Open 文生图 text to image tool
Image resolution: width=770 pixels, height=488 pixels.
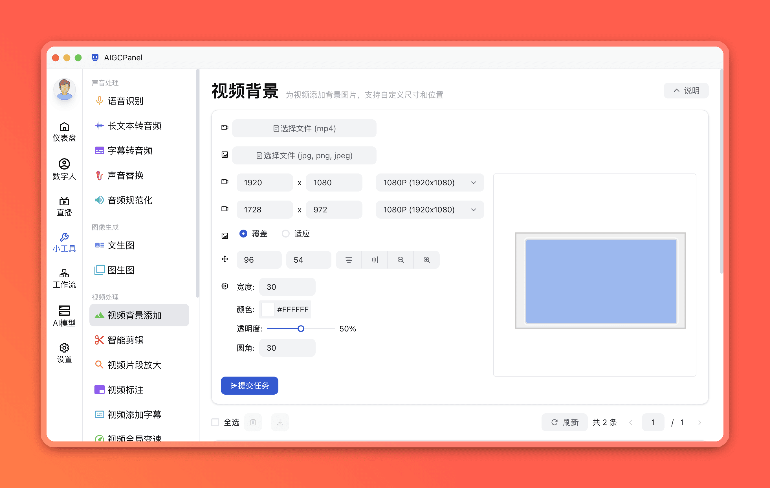click(139, 245)
